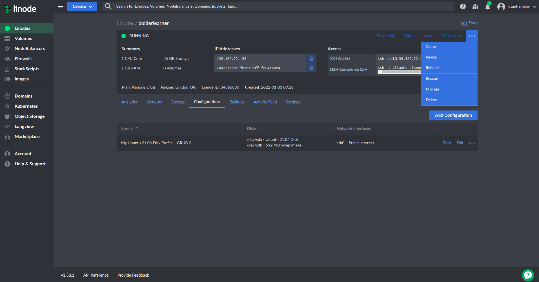Viewport: 539px width, 282px height.
Task: Select the Configurations tab
Action: 207,102
